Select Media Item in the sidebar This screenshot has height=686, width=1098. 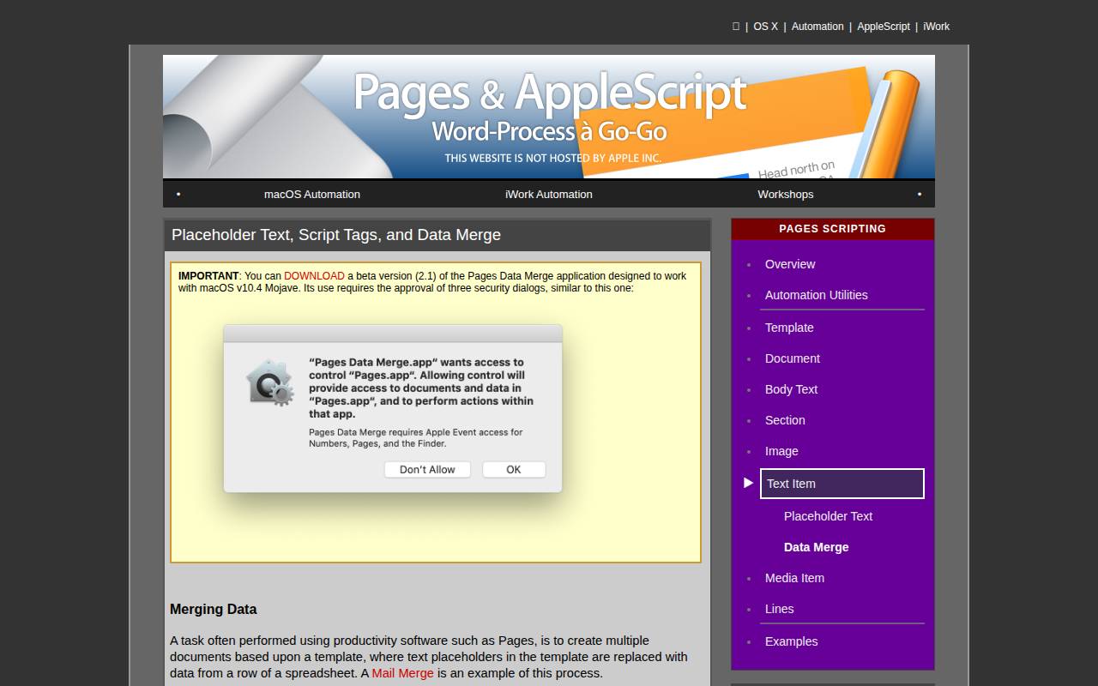pos(794,578)
